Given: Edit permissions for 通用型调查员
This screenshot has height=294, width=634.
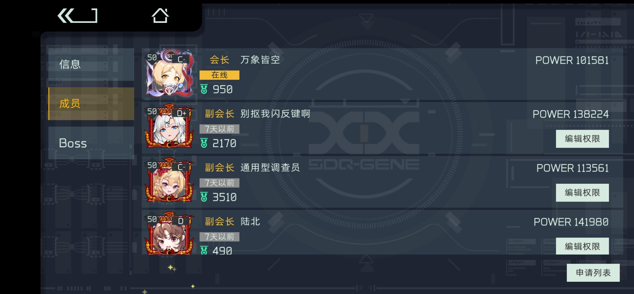Looking at the screenshot, I should [x=582, y=193].
